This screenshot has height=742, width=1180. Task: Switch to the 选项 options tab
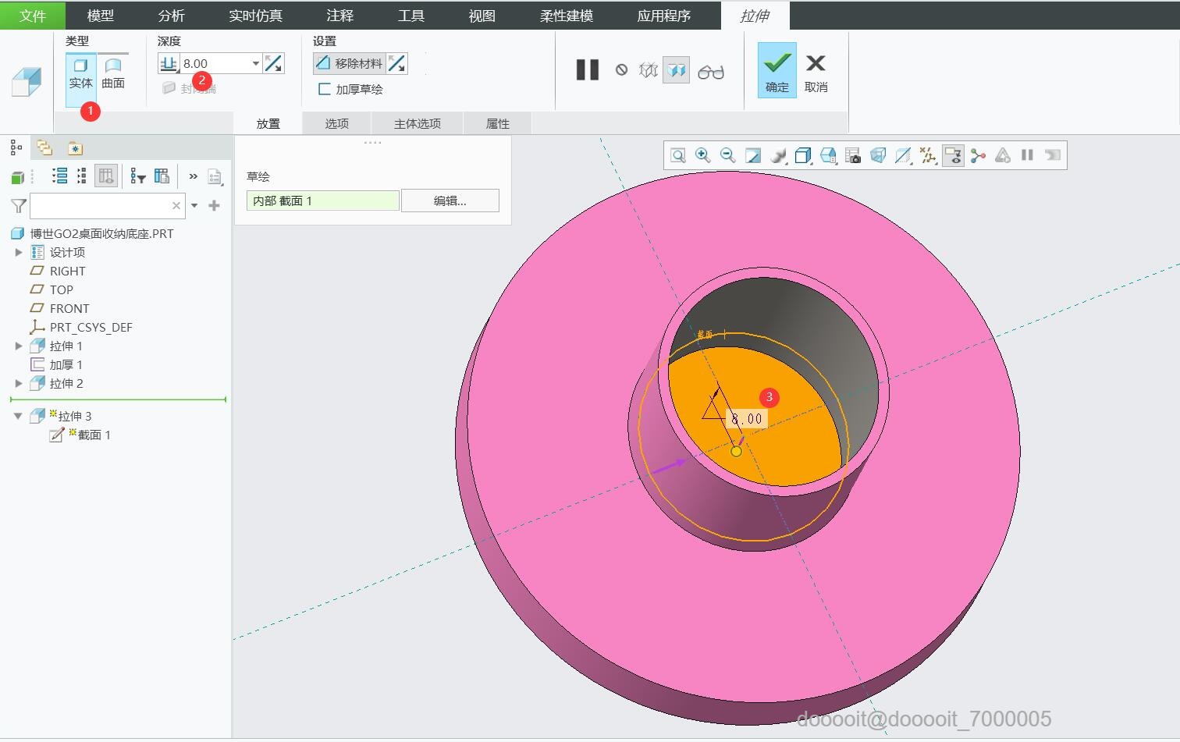click(336, 123)
